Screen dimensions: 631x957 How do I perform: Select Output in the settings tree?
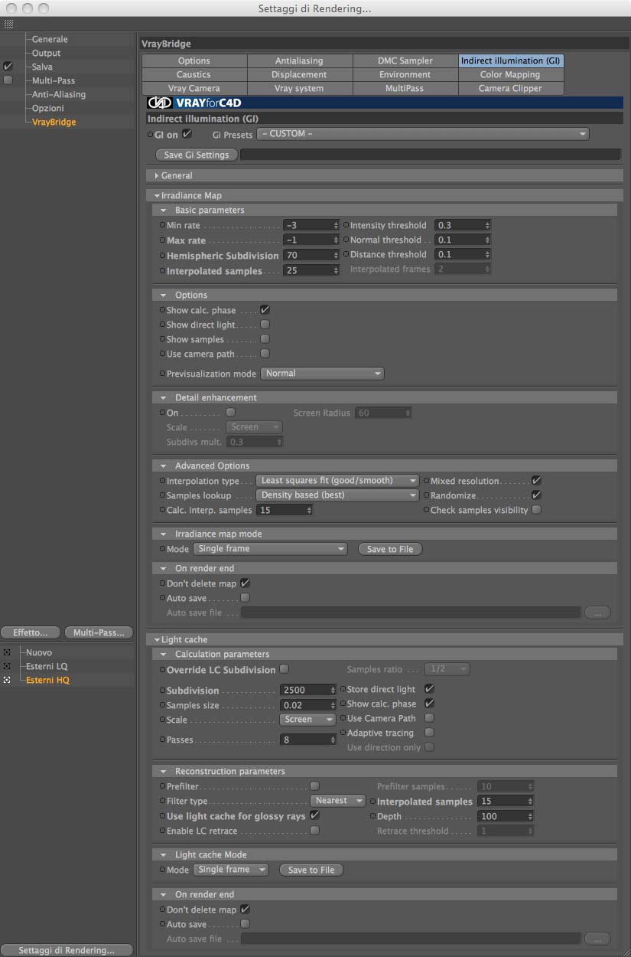46,53
